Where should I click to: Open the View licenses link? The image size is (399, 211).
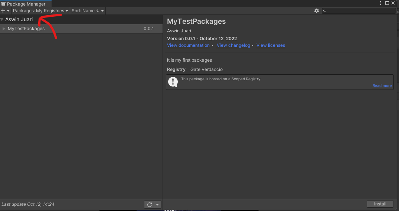(271, 45)
